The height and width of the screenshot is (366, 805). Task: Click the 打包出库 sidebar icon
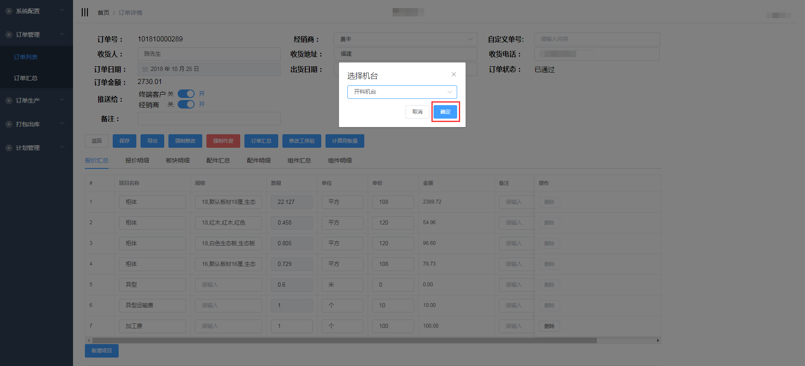(9, 124)
